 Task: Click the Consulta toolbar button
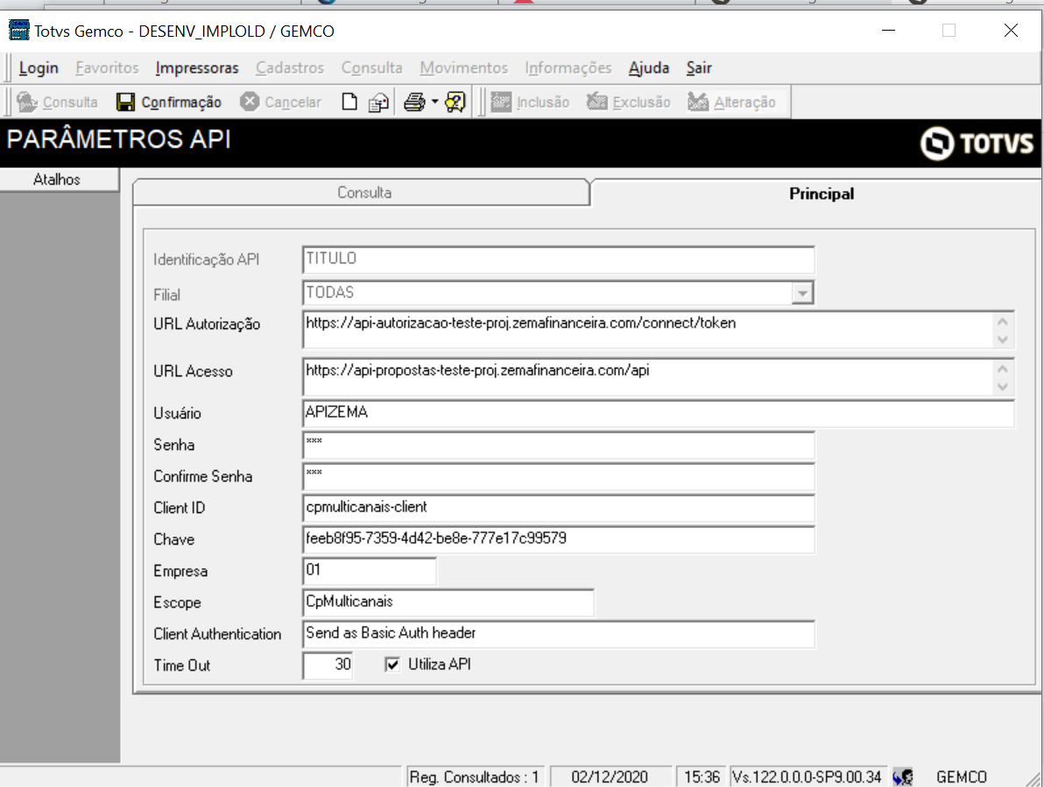pos(57,102)
